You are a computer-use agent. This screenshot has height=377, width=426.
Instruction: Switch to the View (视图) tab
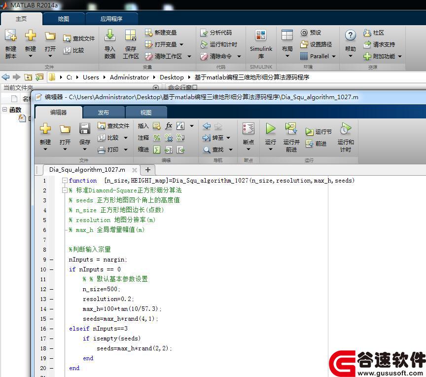coord(146,112)
